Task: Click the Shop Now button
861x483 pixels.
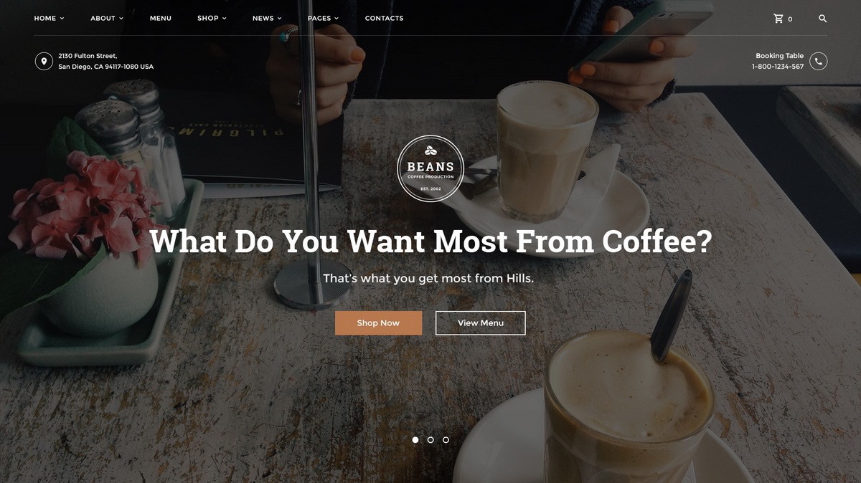Action: 379,323
